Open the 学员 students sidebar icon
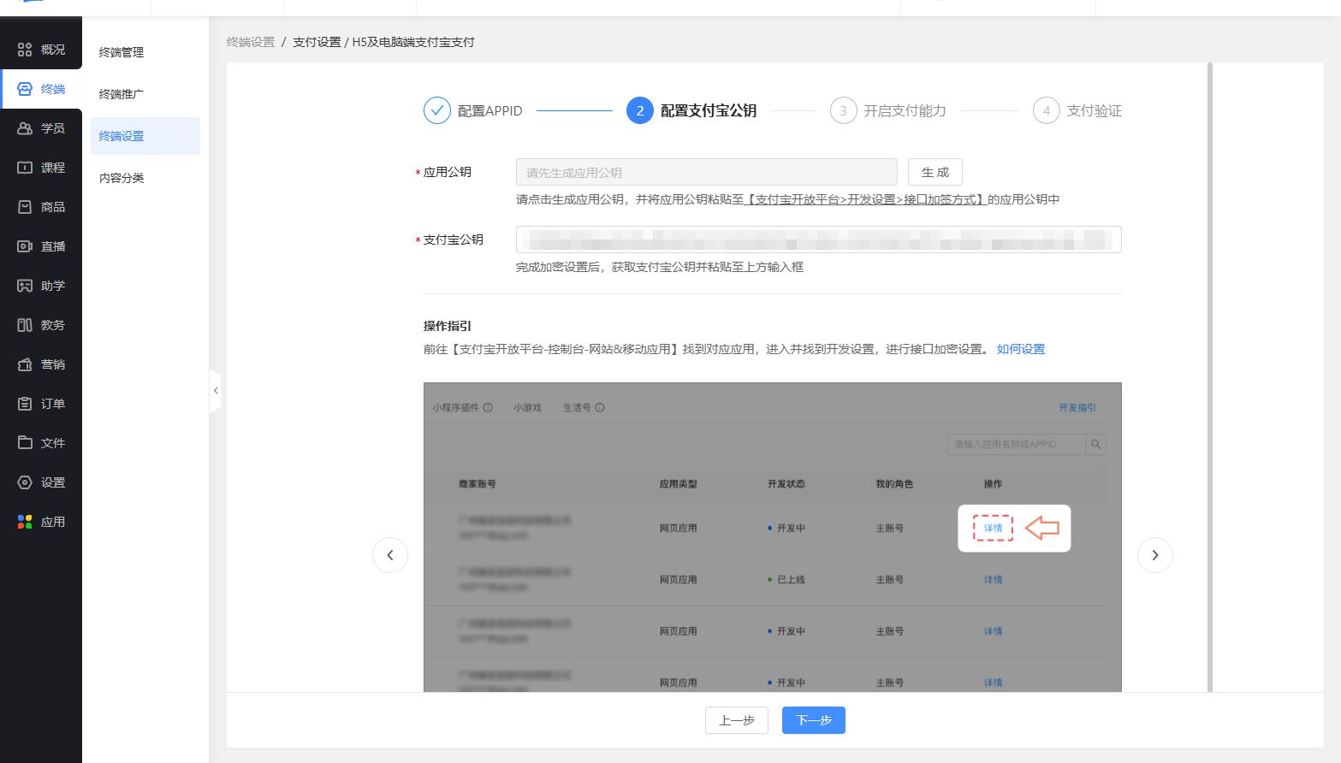 coord(25,128)
